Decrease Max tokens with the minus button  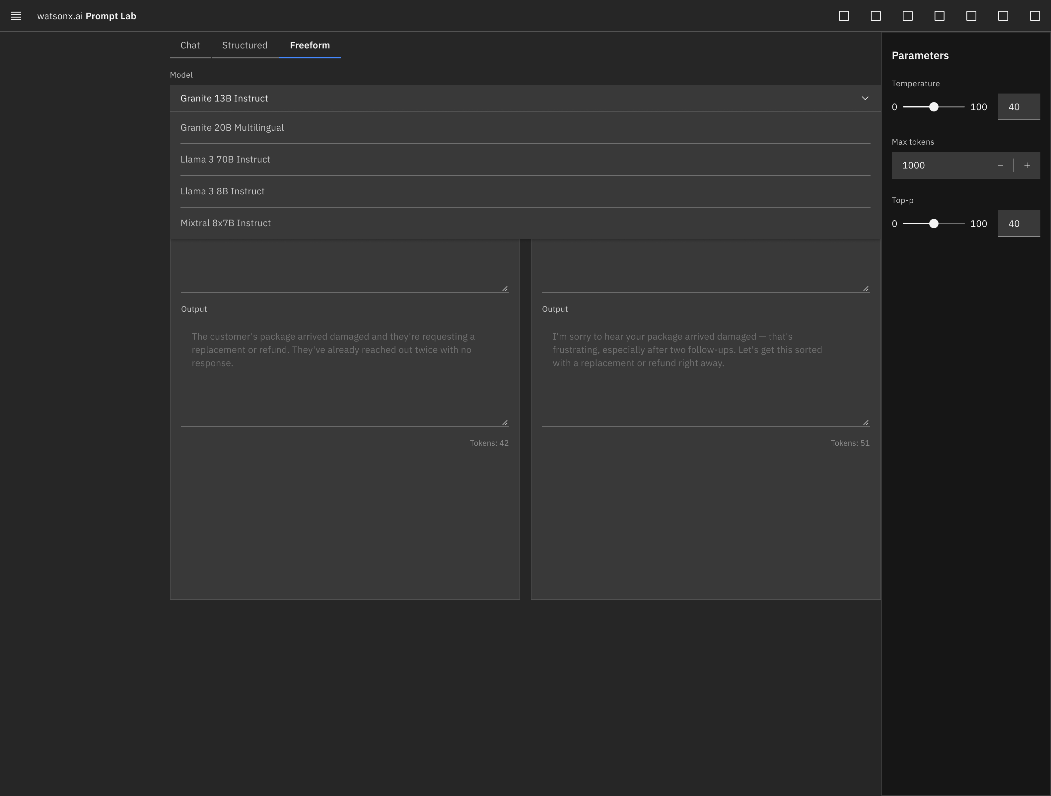(x=1000, y=165)
